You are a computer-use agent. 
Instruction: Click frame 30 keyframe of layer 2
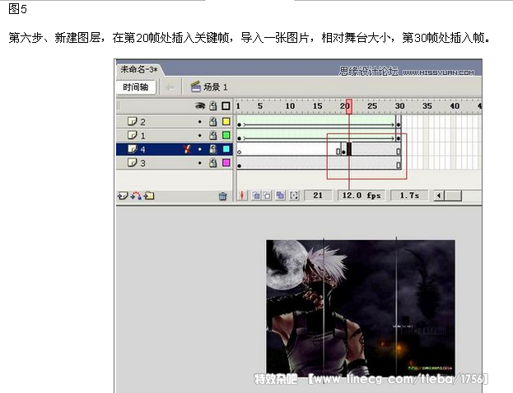399,124
